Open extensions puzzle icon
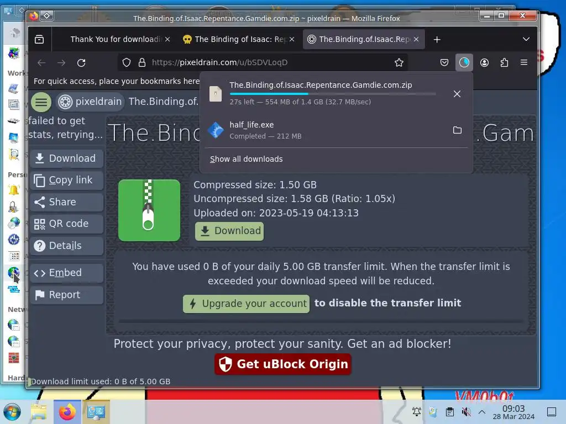566x424 pixels. (504, 62)
